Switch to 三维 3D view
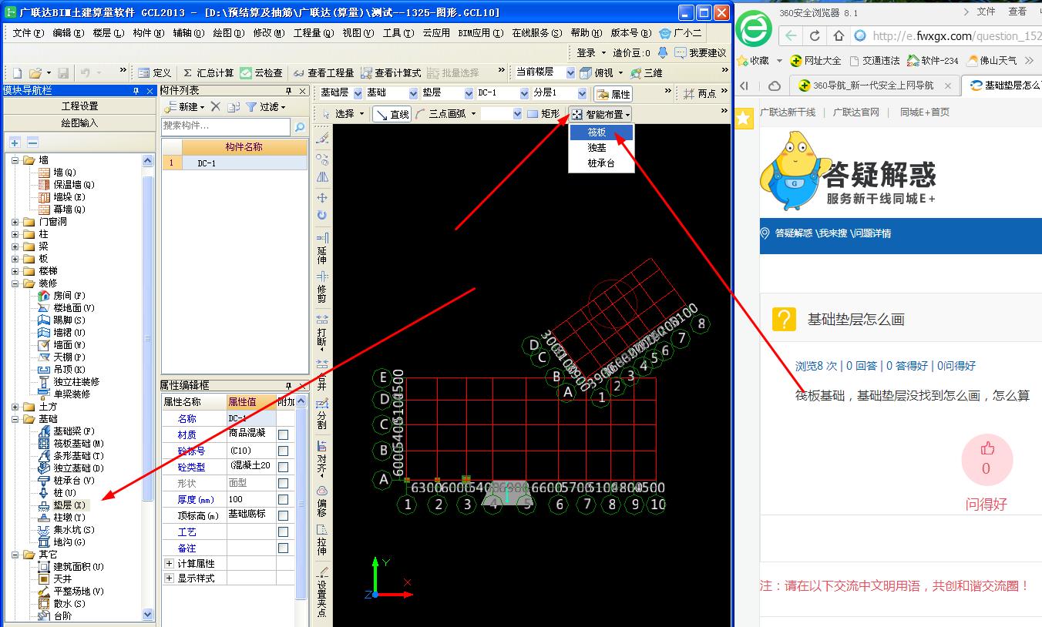 647,72
